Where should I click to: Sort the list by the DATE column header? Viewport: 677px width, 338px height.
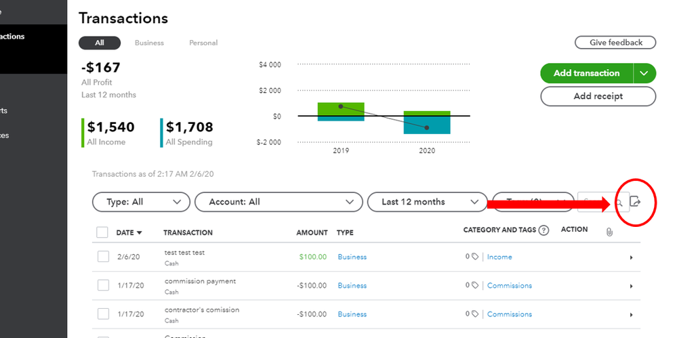pyautogui.click(x=129, y=232)
